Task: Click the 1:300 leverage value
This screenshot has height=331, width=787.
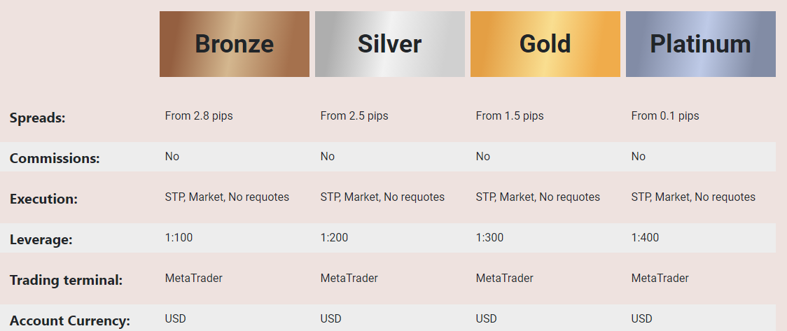Action: pos(489,237)
